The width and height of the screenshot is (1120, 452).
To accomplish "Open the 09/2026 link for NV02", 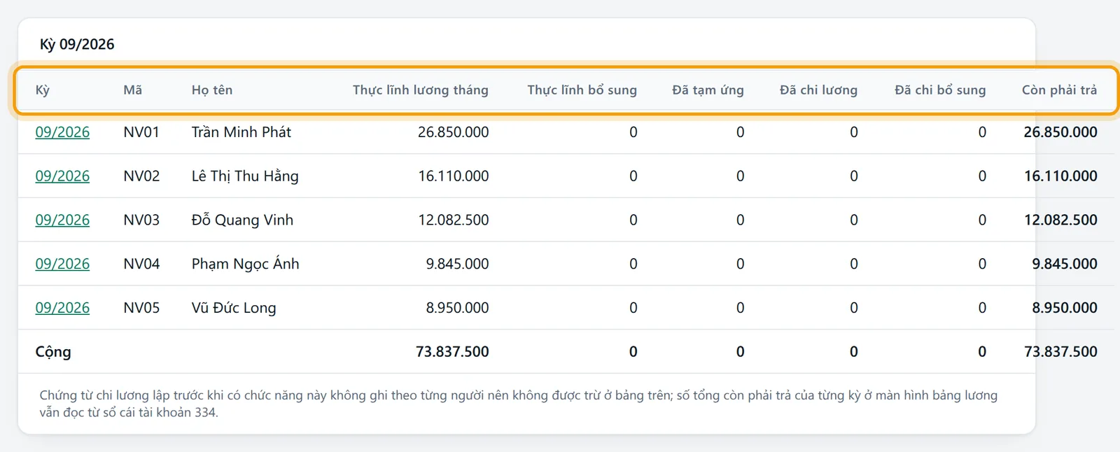I will [x=62, y=176].
